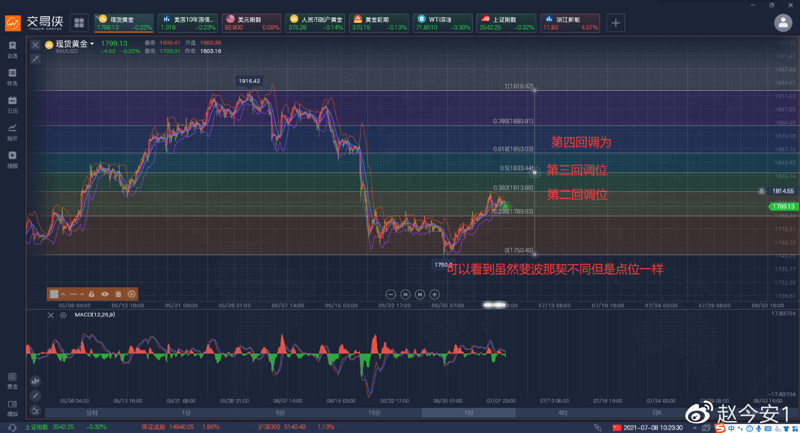Open MACD indicator settings gear

pyautogui.click(x=63, y=315)
